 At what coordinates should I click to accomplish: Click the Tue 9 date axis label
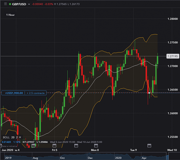(133, 150)
